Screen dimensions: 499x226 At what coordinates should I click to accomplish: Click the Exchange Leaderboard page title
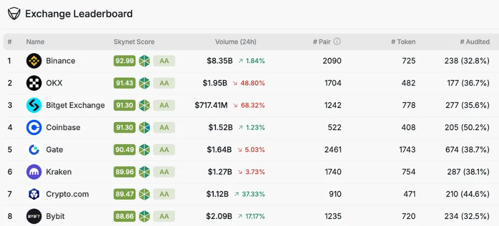pos(79,14)
